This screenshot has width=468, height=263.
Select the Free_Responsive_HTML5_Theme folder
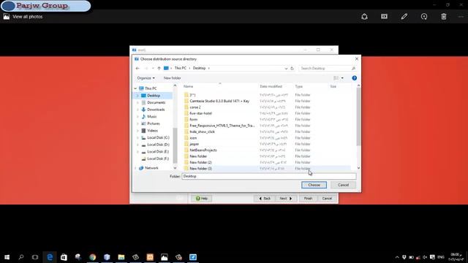(x=222, y=126)
